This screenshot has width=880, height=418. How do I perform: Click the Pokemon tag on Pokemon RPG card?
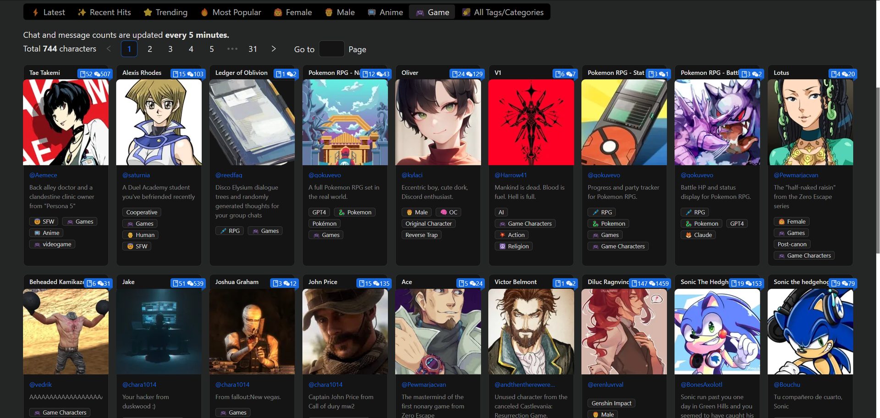point(354,212)
